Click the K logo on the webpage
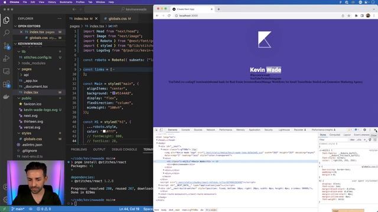The height and width of the screenshot is (212, 378). [265, 39]
